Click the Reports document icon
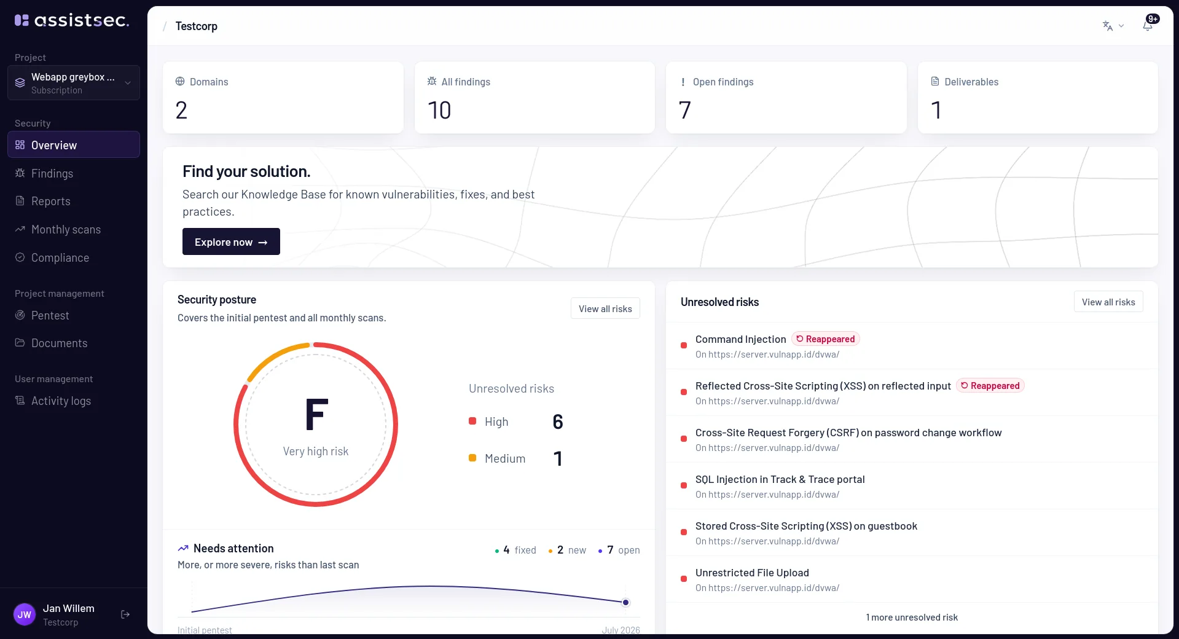Viewport: 1179px width, 639px height. (20, 201)
